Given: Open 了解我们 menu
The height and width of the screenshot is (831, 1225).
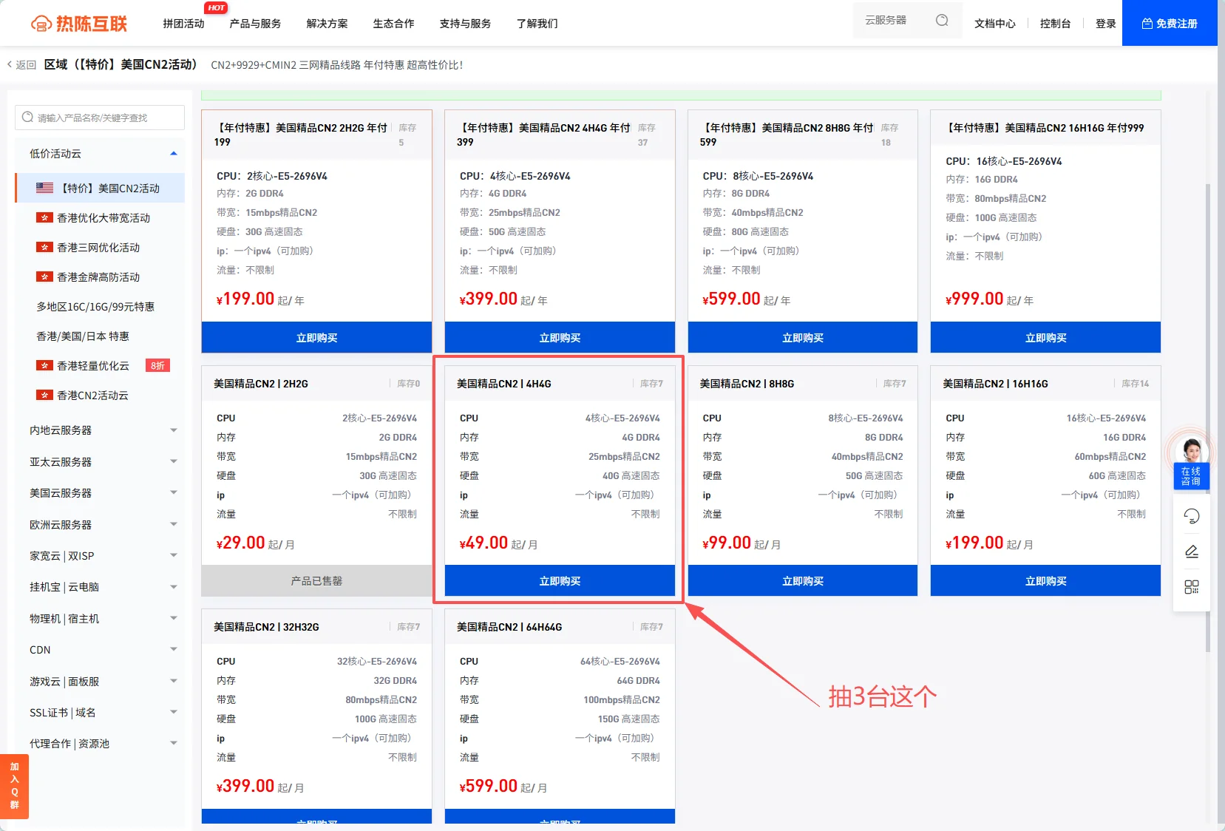Looking at the screenshot, I should point(537,24).
